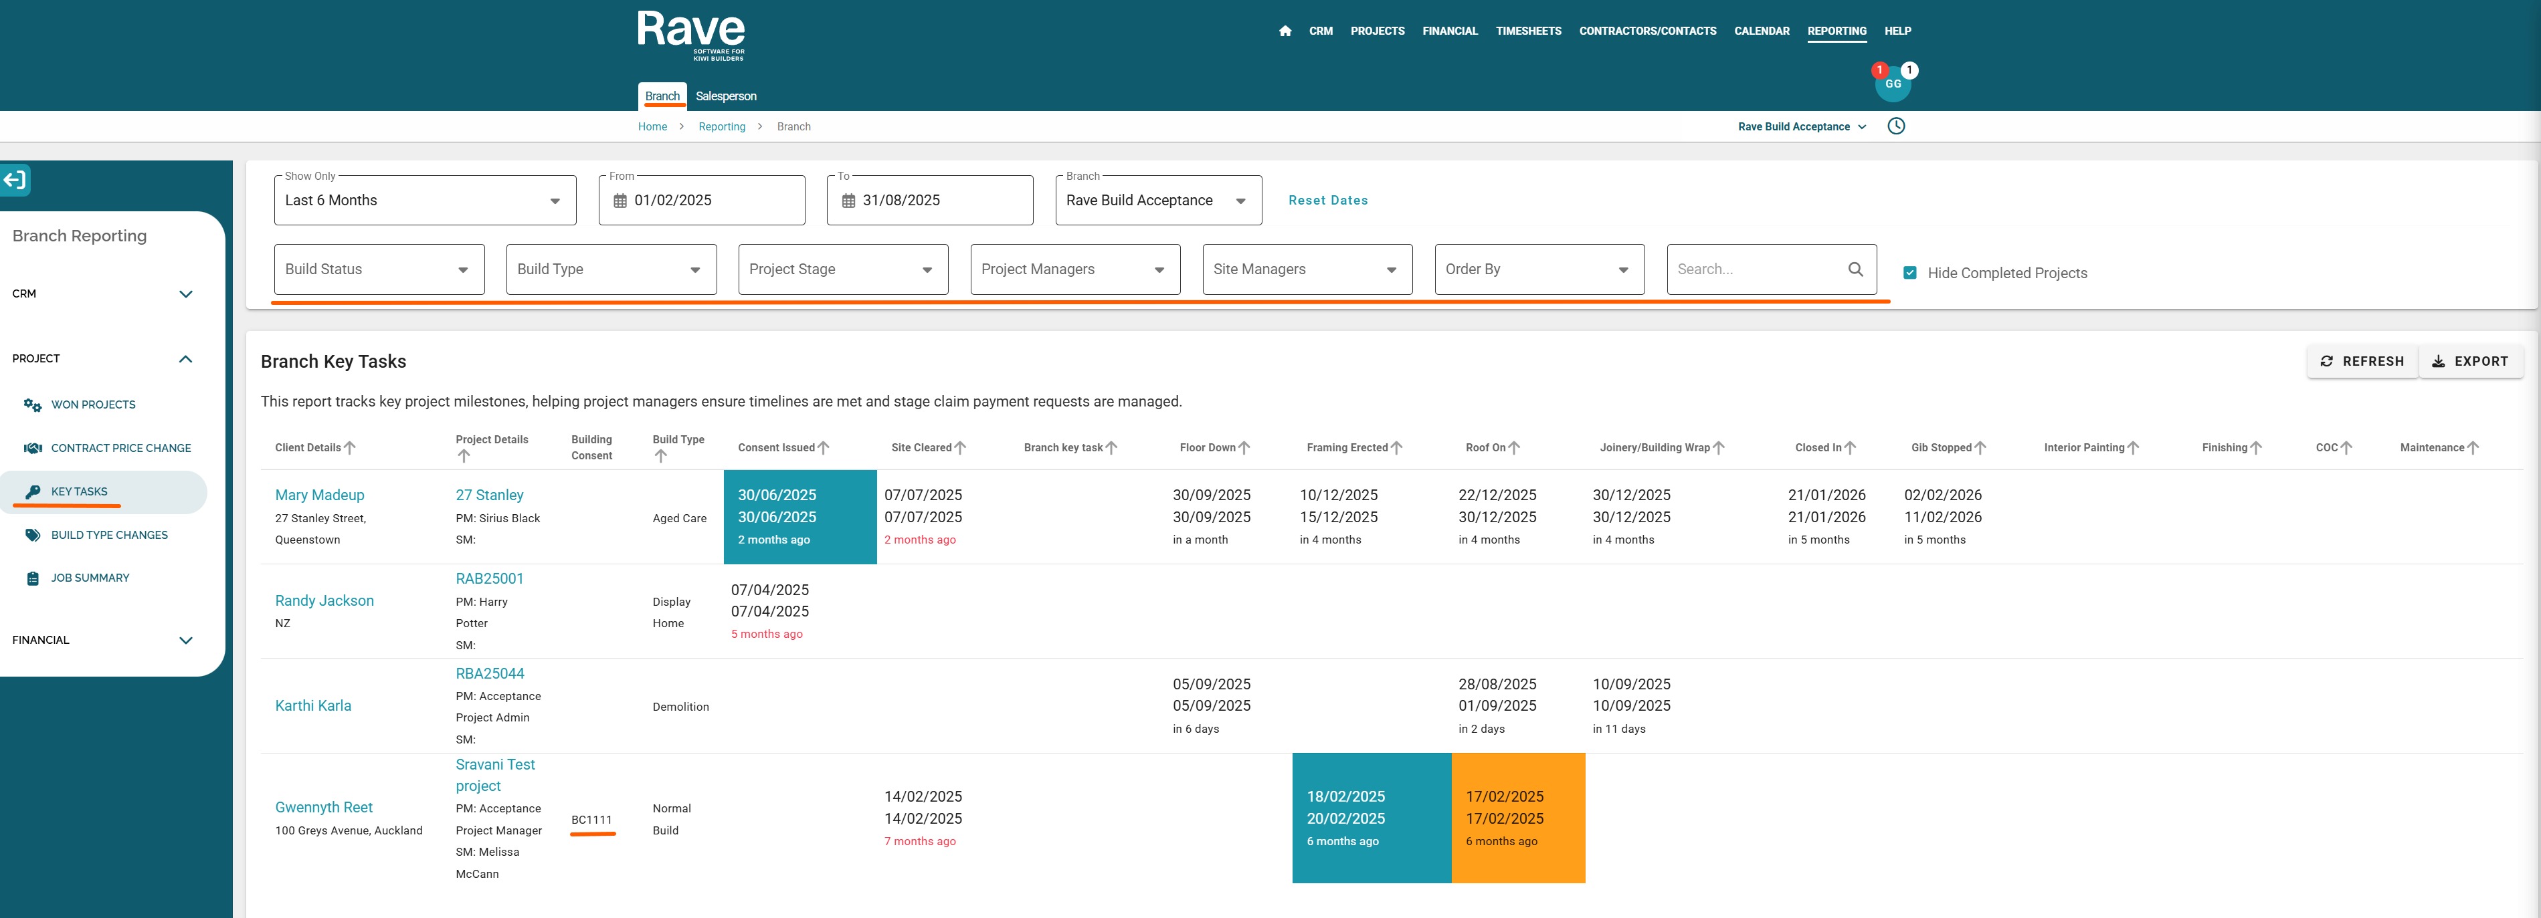Open Job Summary via the clipboard icon
This screenshot has width=2541, height=918.
(33, 579)
